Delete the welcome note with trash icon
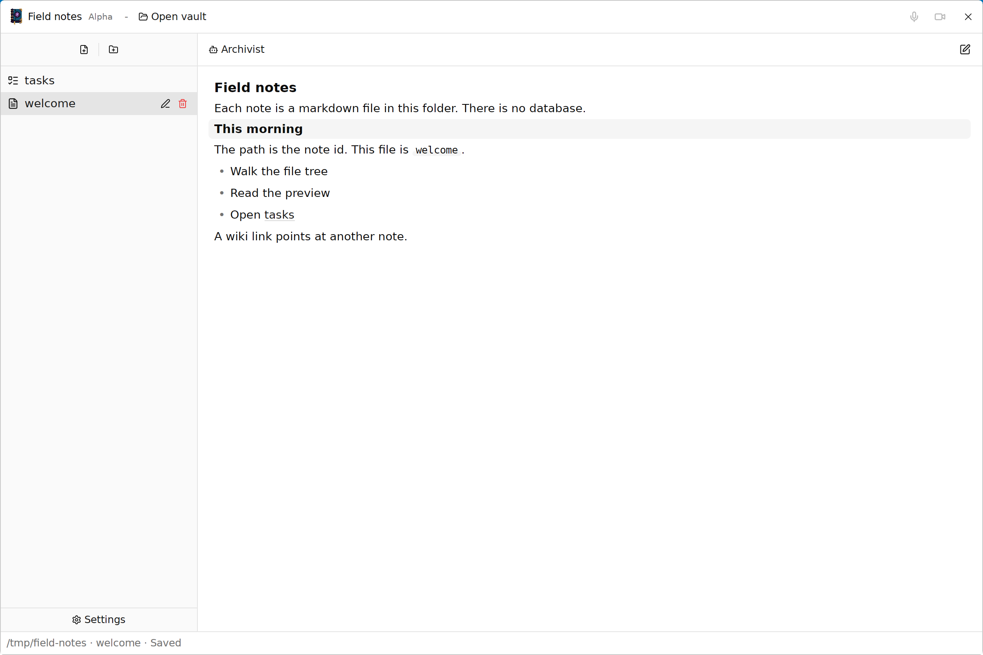983x655 pixels. tap(183, 104)
